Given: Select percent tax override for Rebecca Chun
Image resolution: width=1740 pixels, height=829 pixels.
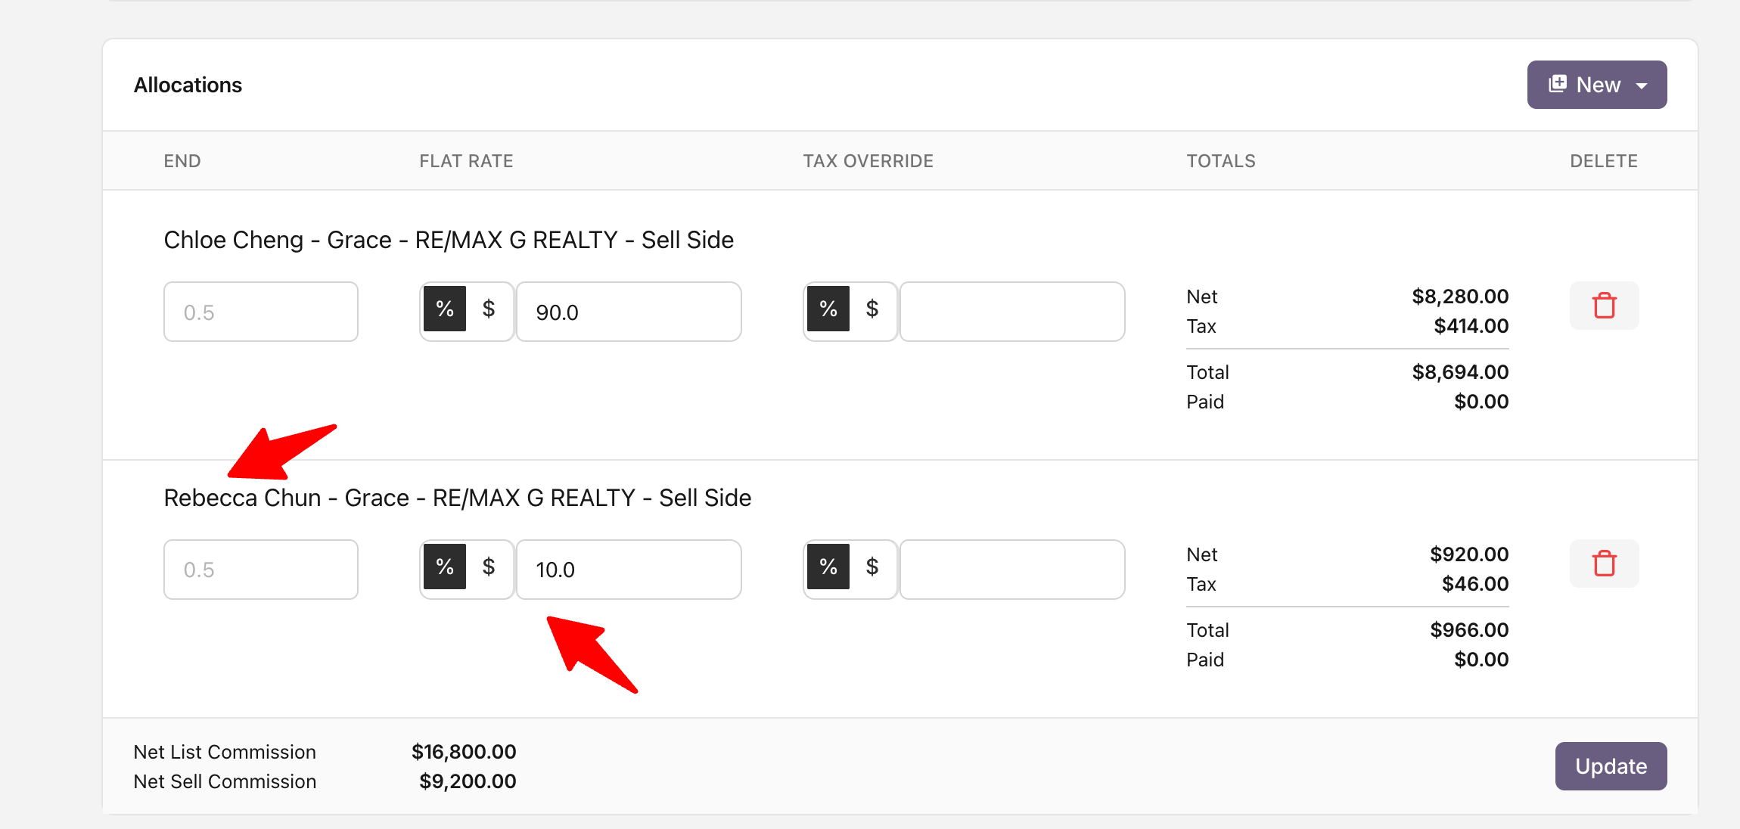Looking at the screenshot, I should pos(828,567).
